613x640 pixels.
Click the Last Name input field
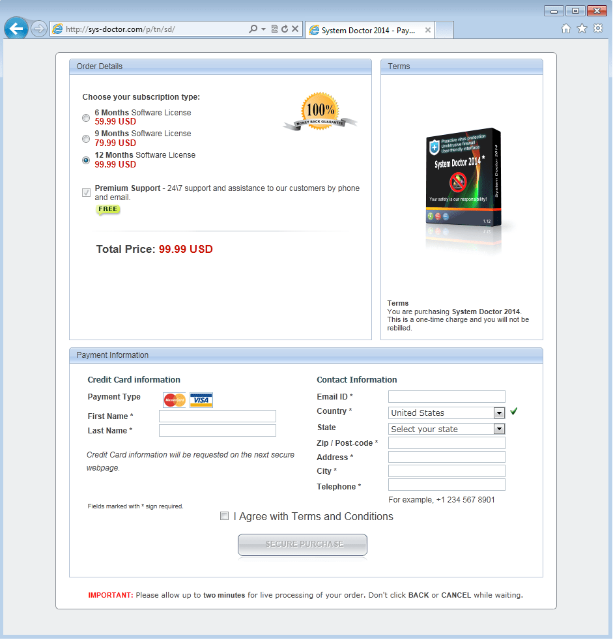point(218,430)
